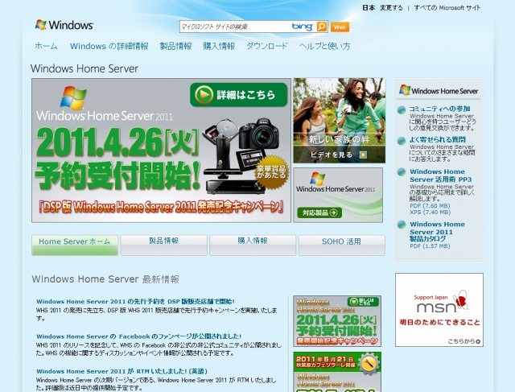Click the gear wrench icon on event banner
The image size is (515, 392).
(x=369, y=363)
